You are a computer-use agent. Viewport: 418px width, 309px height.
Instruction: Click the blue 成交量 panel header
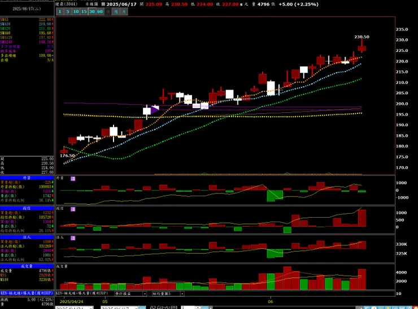pos(27,266)
